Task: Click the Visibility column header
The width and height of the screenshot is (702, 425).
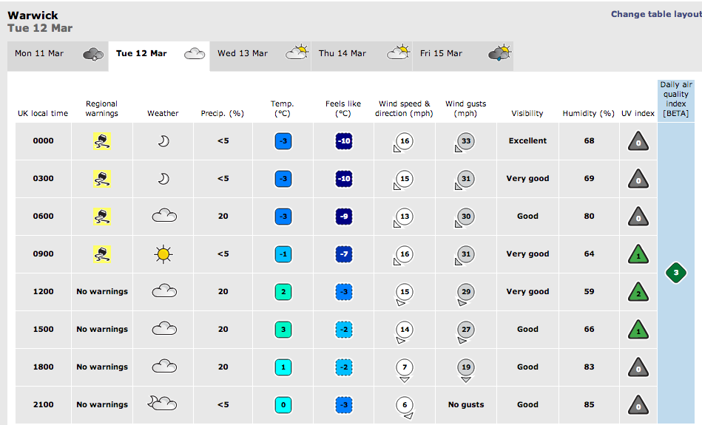Action: pos(527,113)
